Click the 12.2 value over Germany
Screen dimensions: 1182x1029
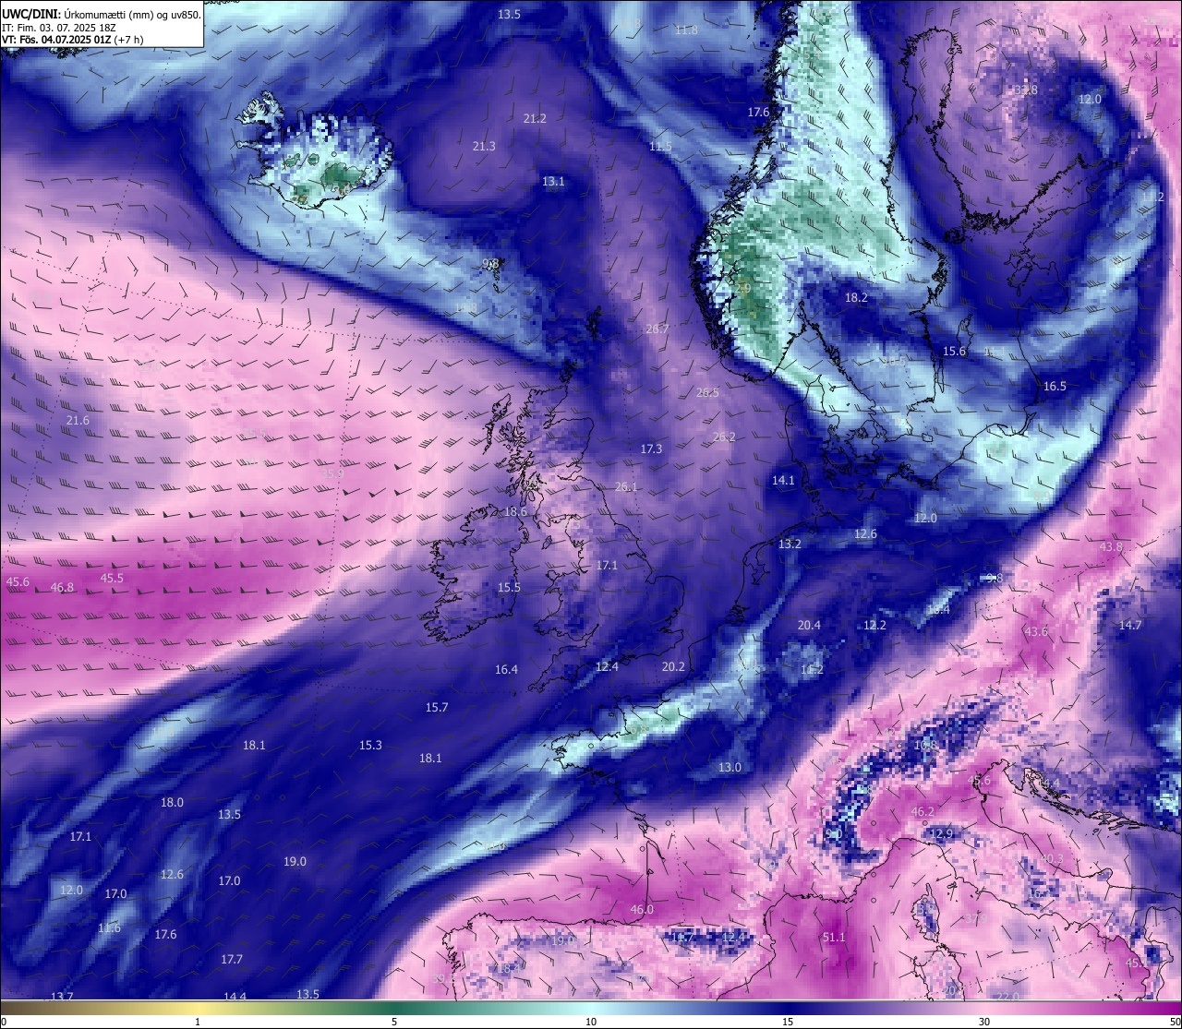(x=874, y=625)
